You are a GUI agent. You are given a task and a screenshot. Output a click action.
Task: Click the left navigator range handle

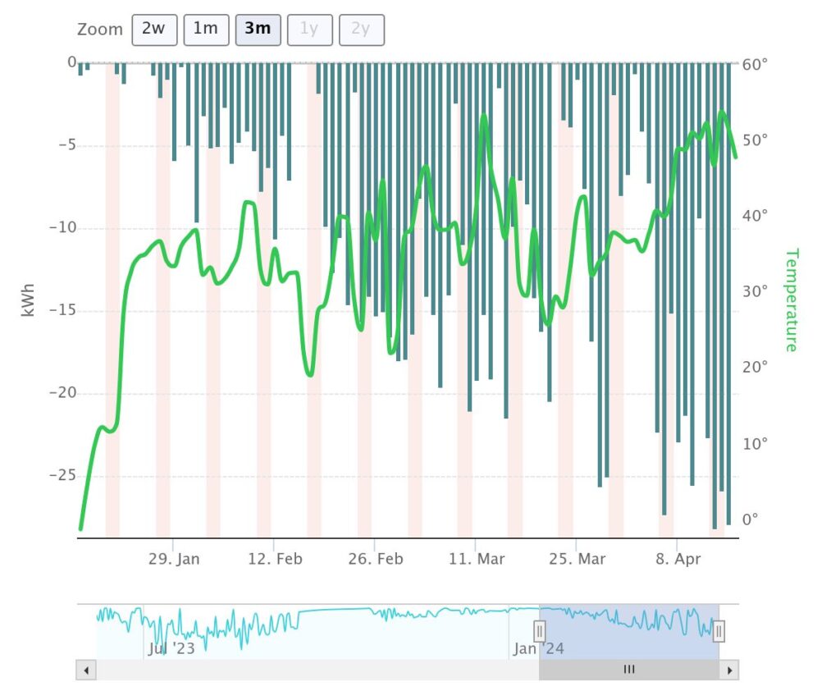point(540,631)
